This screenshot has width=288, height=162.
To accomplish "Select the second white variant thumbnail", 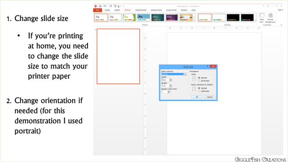I will tap(219, 17).
